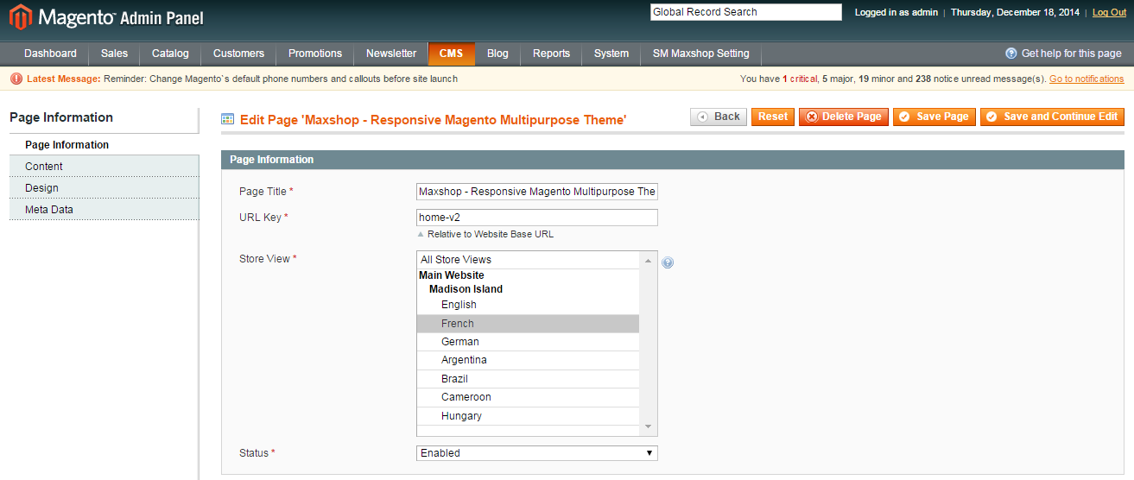Click the red latest-message alert icon
1134x480 pixels.
coord(16,79)
